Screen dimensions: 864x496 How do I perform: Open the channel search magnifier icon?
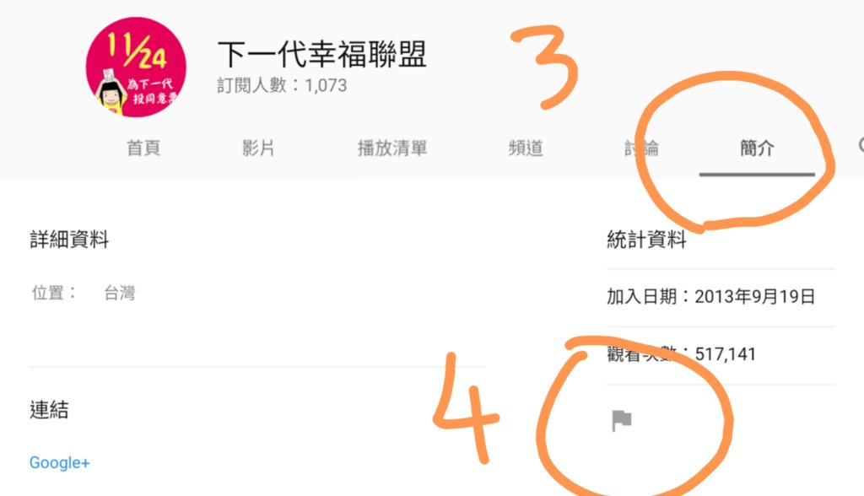861,145
